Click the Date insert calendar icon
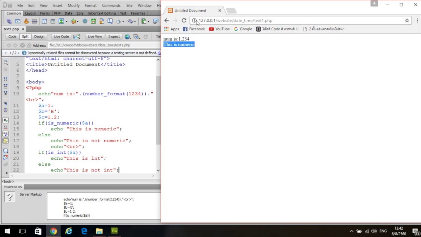 tap(93, 21)
